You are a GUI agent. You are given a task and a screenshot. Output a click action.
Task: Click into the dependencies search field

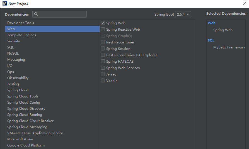click(60, 14)
